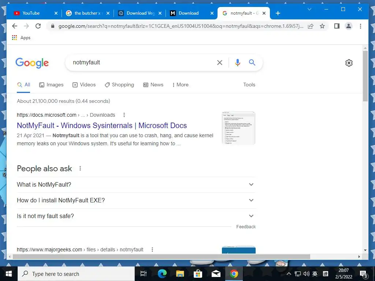This screenshot has width=375, height=281.
Task: Open People also ask options menu
Action: click(80, 168)
